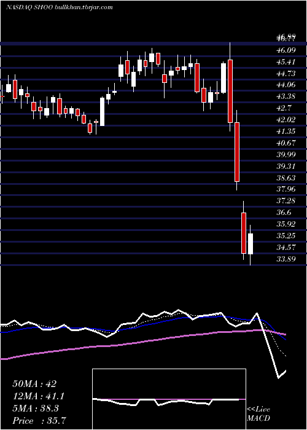Image resolution: width=307 pixels, height=430 pixels.
Task: Click the red candle between 36.6 and 34.57
Action: (244, 233)
